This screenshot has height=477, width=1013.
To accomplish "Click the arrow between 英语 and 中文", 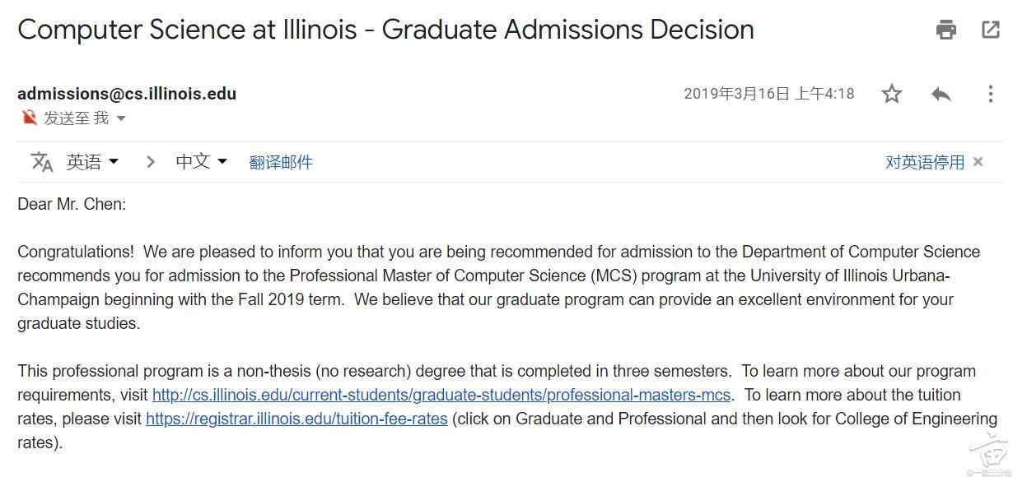I will pyautogui.click(x=150, y=162).
